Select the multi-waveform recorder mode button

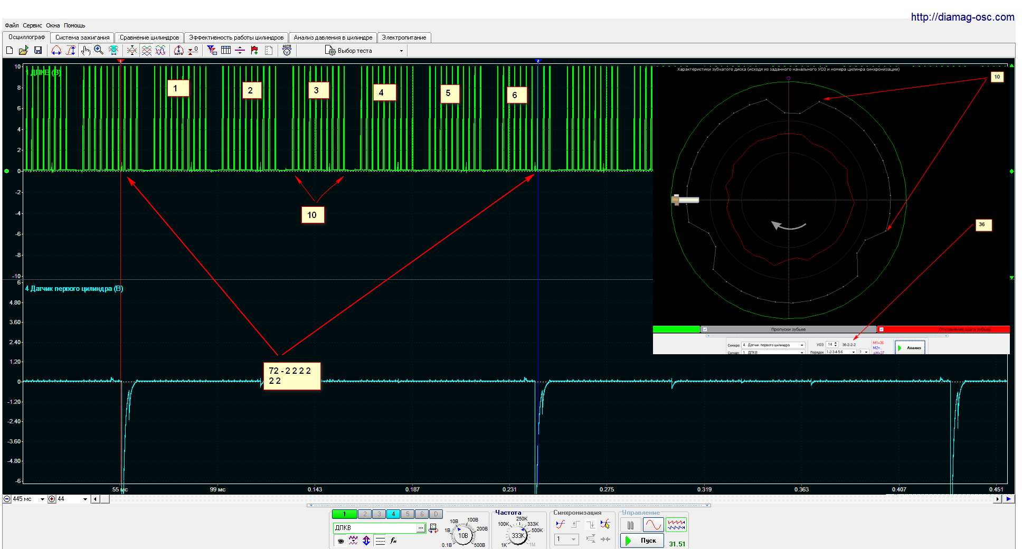pyautogui.click(x=676, y=525)
